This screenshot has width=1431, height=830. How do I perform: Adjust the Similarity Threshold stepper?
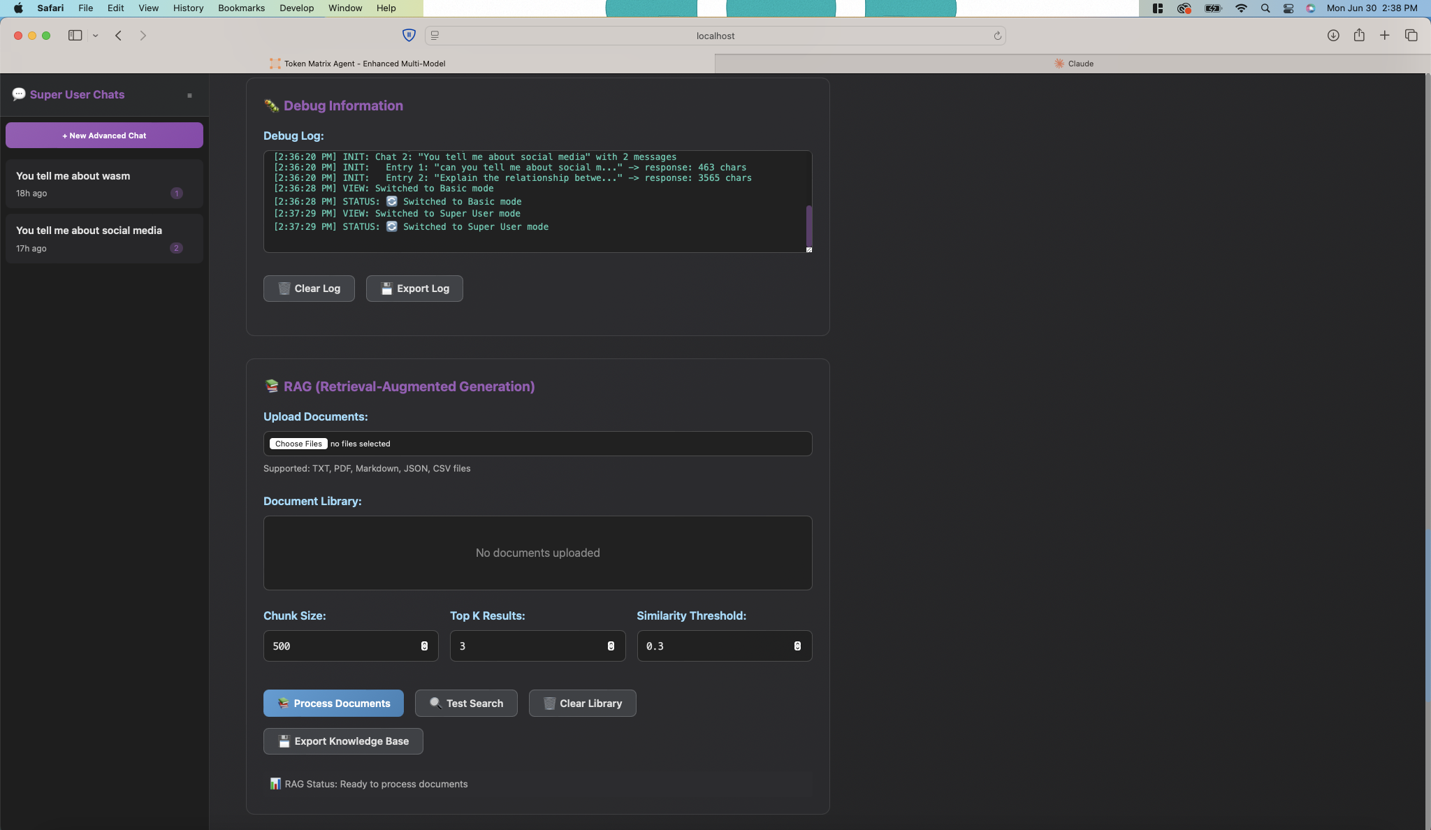(x=797, y=646)
